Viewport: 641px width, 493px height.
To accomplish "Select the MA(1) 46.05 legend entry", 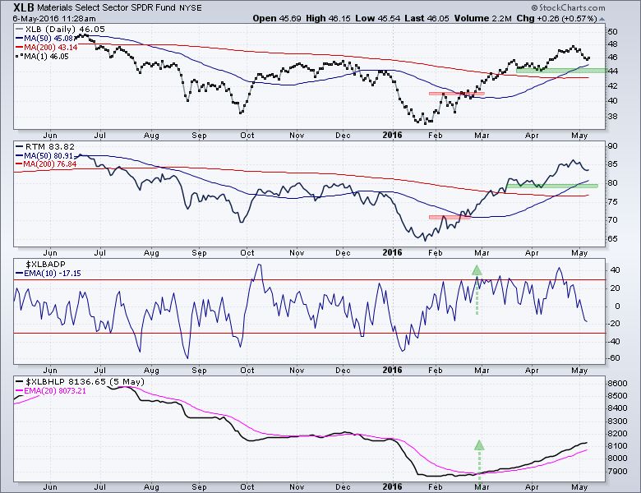I will [42, 57].
